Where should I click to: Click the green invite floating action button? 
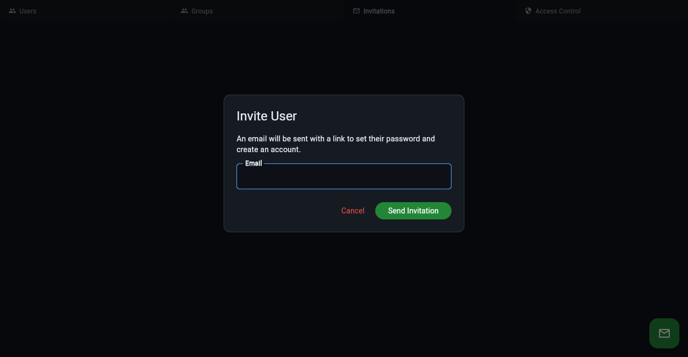click(x=664, y=333)
